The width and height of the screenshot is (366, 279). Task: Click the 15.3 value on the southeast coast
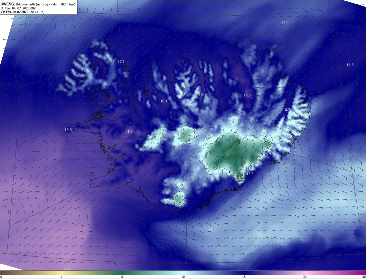pyautogui.click(x=250, y=174)
